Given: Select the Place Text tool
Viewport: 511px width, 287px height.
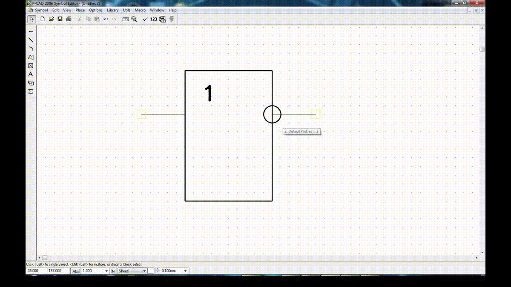Looking at the screenshot, I should (31, 74).
